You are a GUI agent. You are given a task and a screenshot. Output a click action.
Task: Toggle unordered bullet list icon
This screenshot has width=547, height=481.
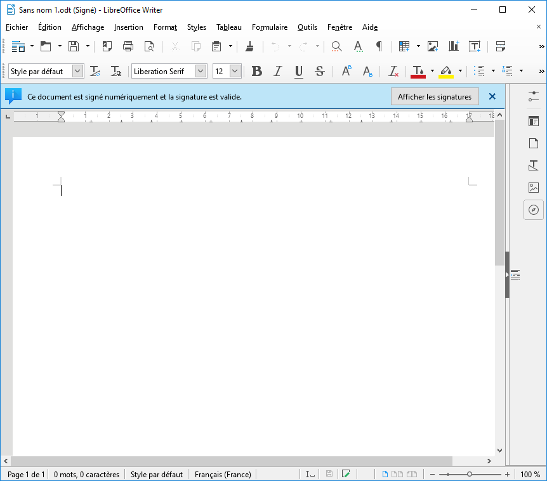[480, 71]
